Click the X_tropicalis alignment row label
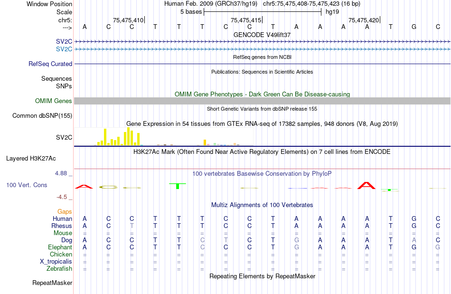 click(x=56, y=262)
